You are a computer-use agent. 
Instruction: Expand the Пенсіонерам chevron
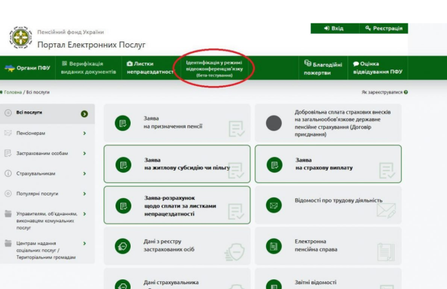pyautogui.click(x=85, y=133)
